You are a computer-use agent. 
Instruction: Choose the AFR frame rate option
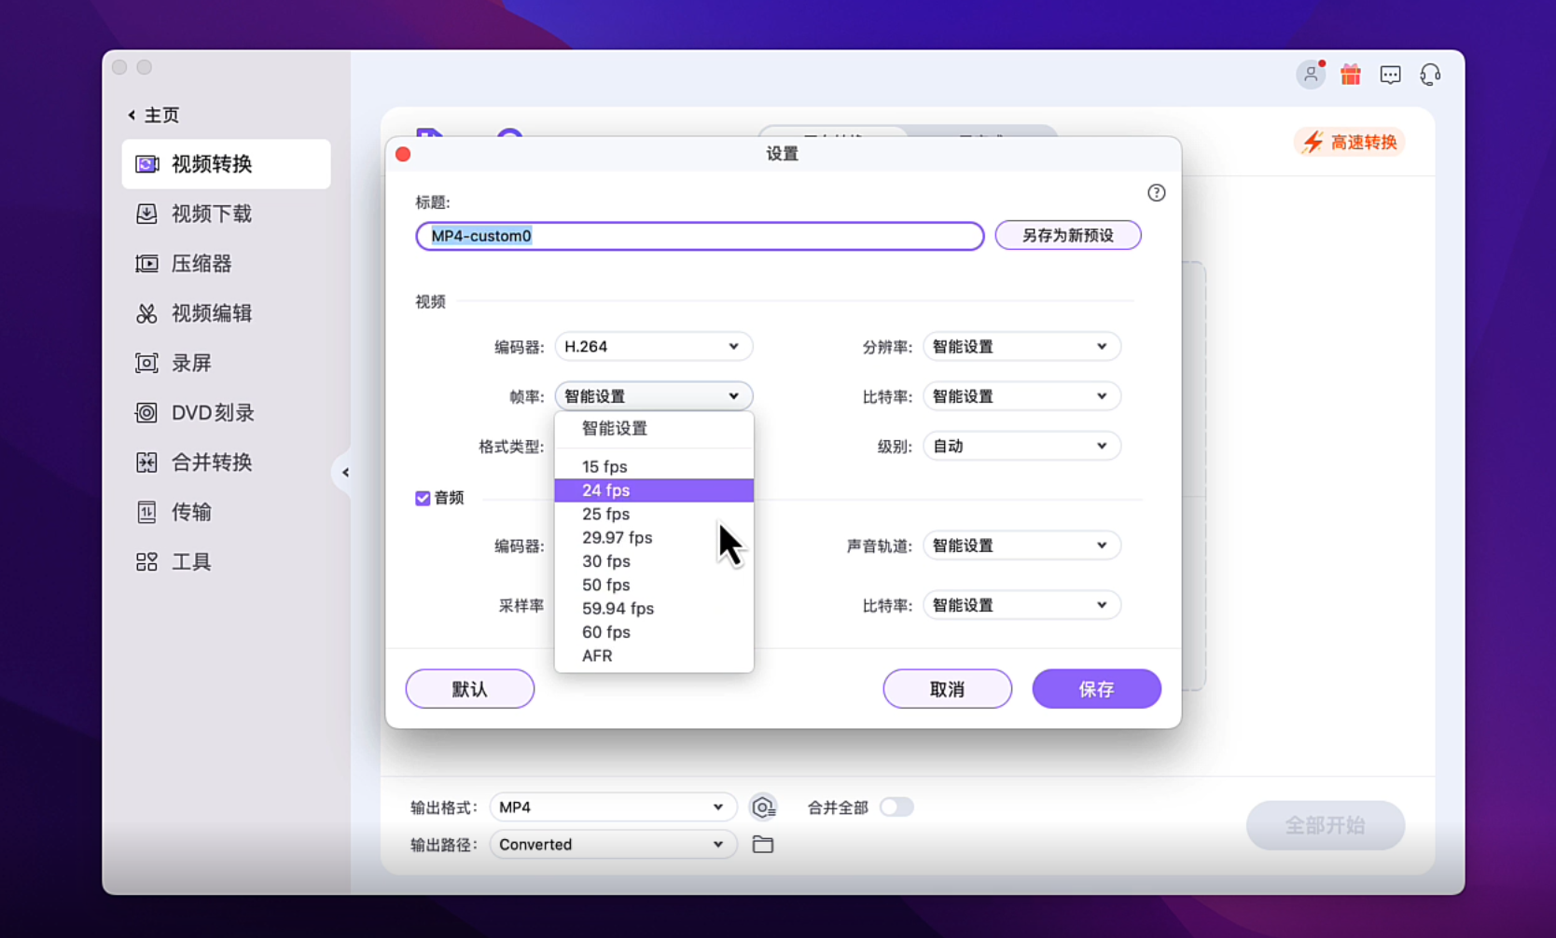point(598,655)
